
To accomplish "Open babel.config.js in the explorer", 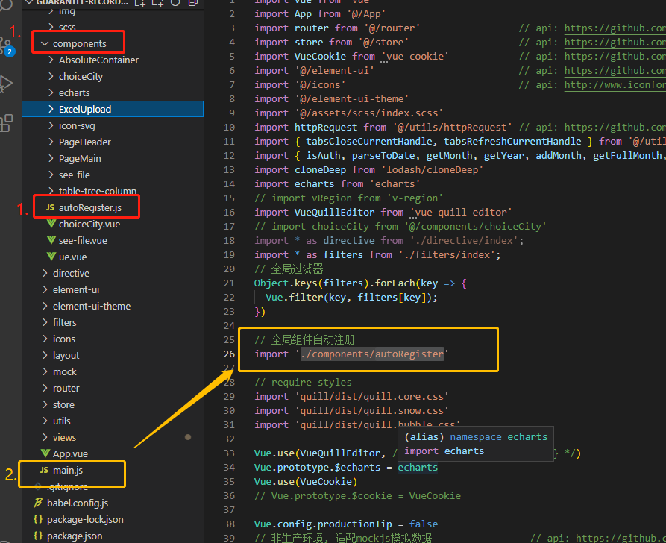I will click(x=78, y=503).
